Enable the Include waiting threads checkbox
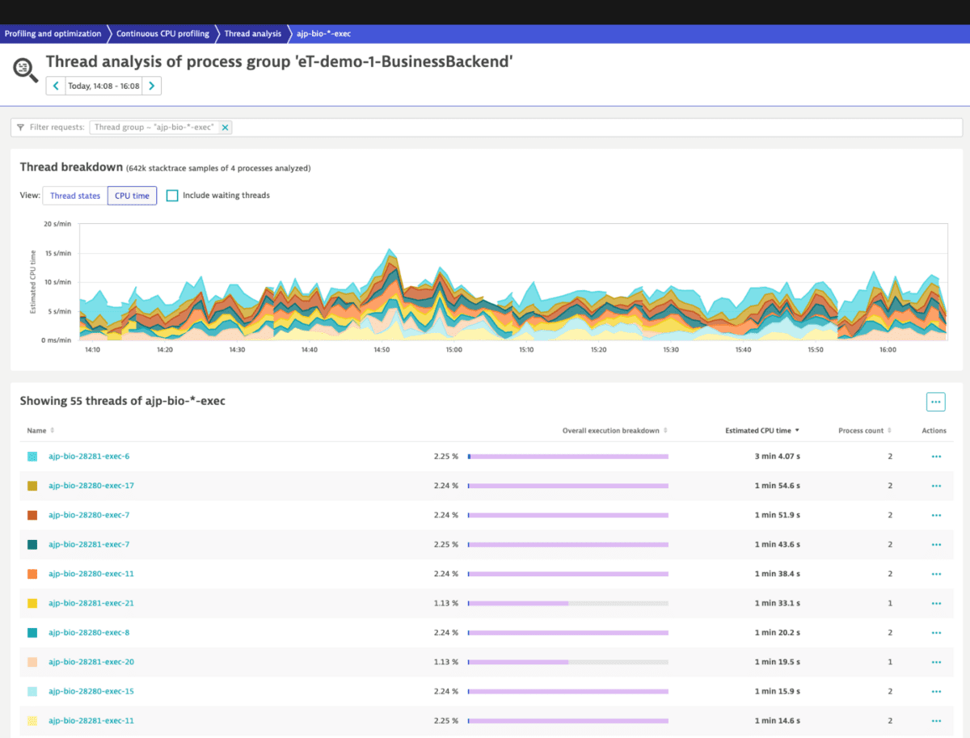 coord(172,195)
